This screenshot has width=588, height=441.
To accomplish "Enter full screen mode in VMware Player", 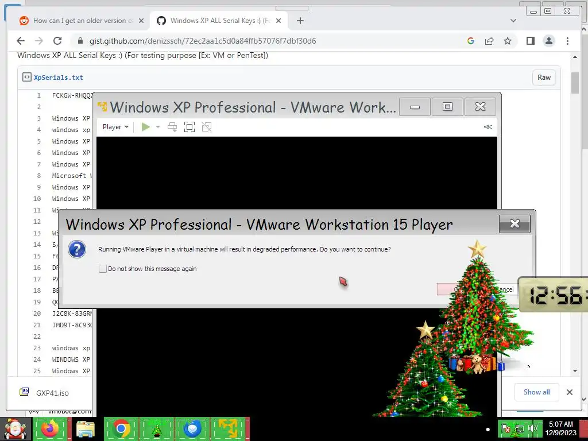I will tap(189, 127).
